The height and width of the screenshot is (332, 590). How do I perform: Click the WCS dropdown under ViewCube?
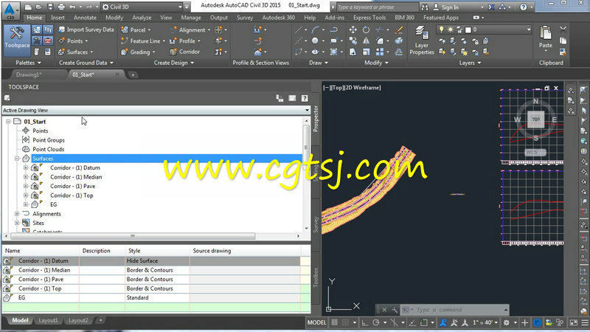click(535, 153)
